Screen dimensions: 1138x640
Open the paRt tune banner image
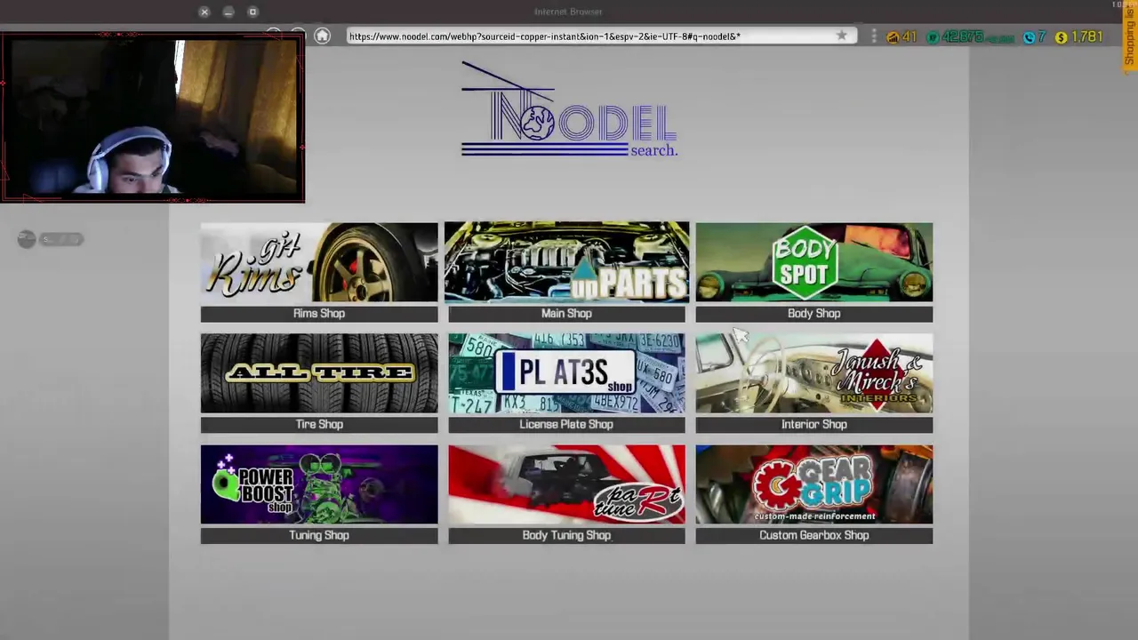click(x=566, y=484)
